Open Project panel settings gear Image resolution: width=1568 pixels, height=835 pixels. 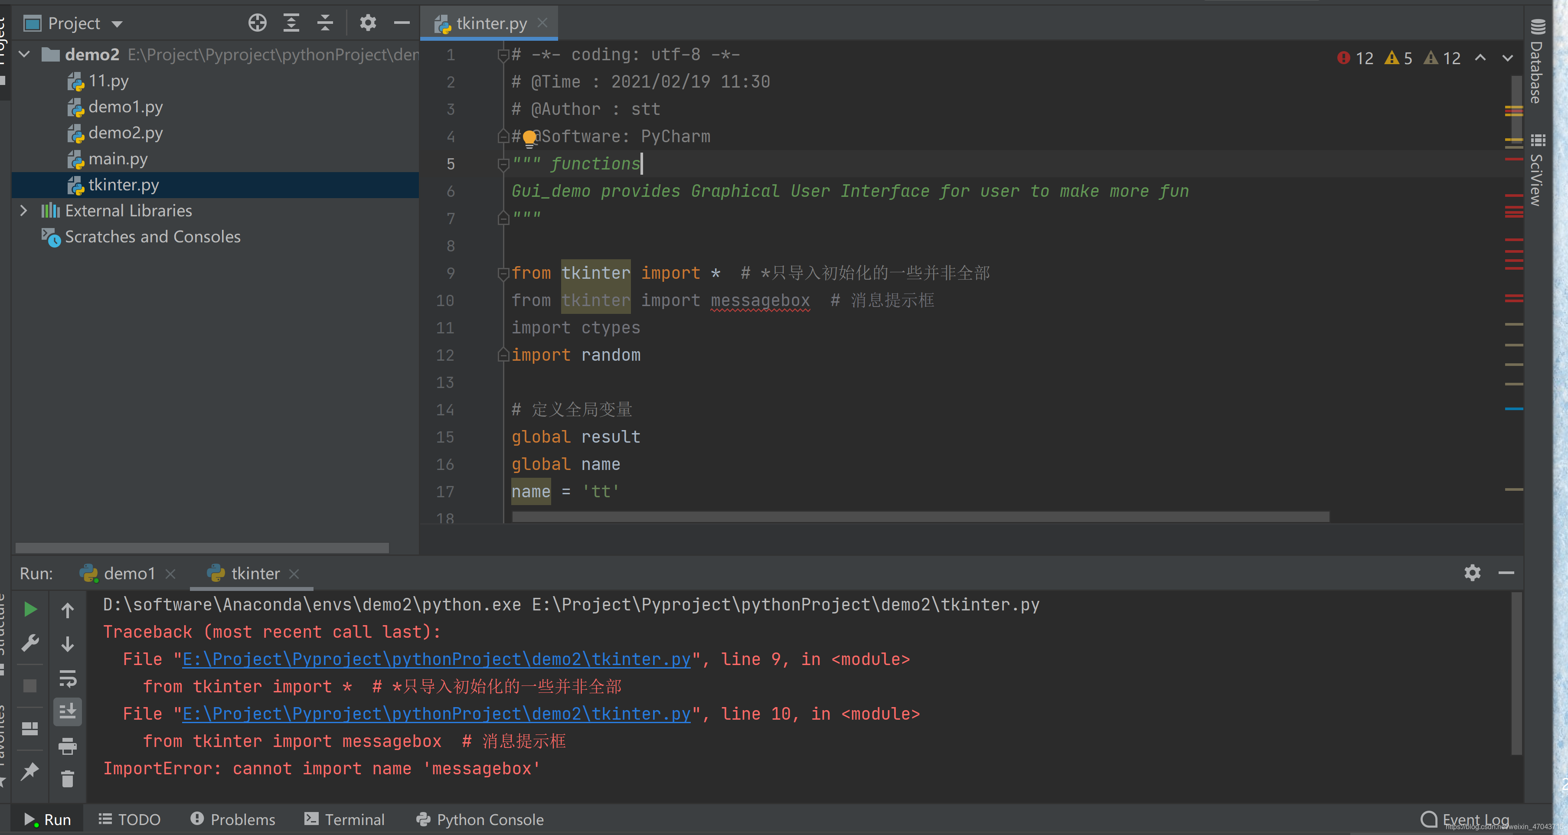(368, 23)
